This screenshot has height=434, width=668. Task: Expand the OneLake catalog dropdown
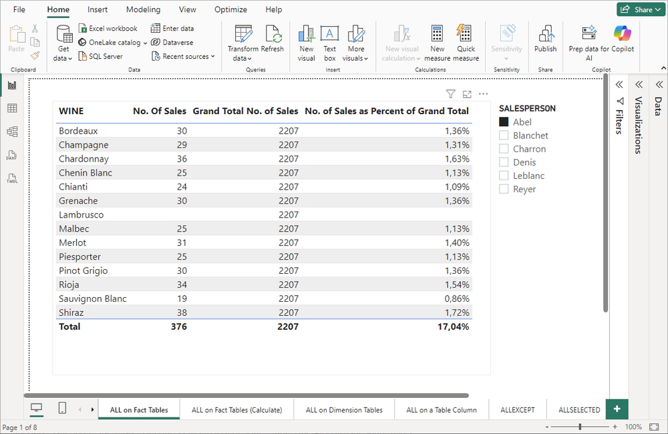(145, 43)
